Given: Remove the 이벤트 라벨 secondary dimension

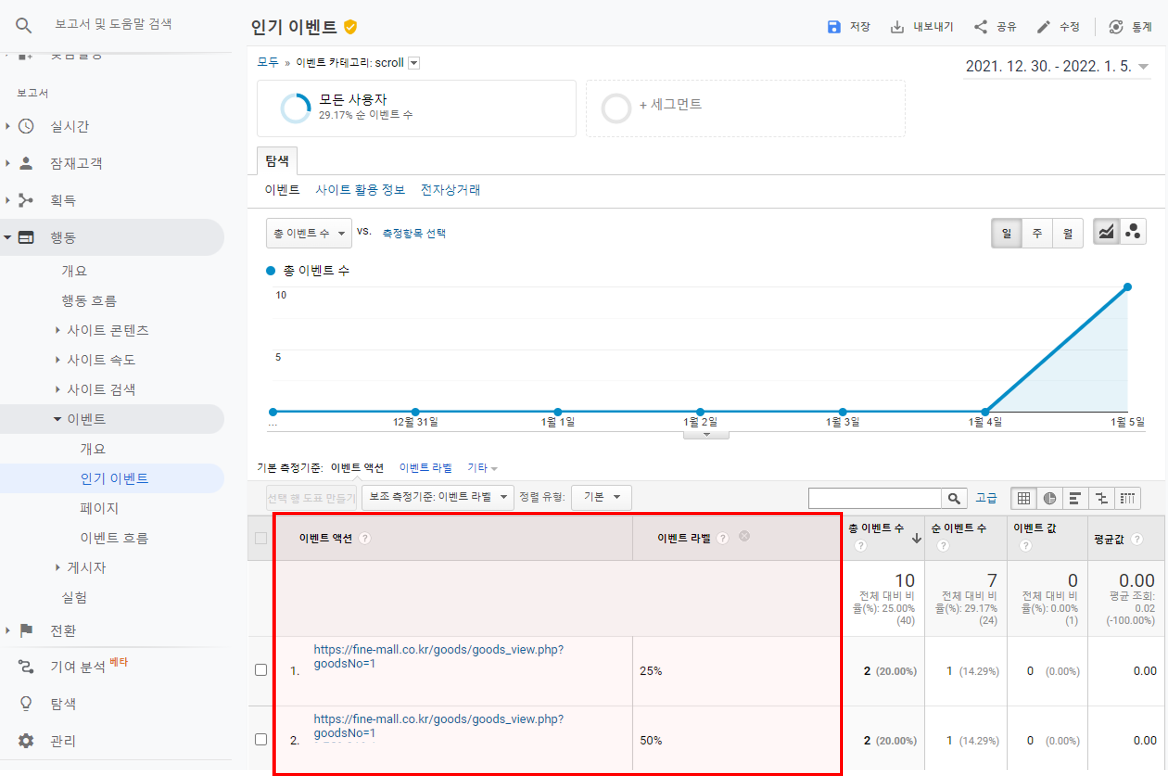Looking at the screenshot, I should tap(744, 536).
